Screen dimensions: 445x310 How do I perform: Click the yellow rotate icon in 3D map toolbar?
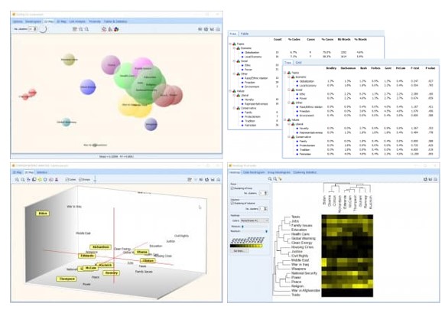point(40,180)
